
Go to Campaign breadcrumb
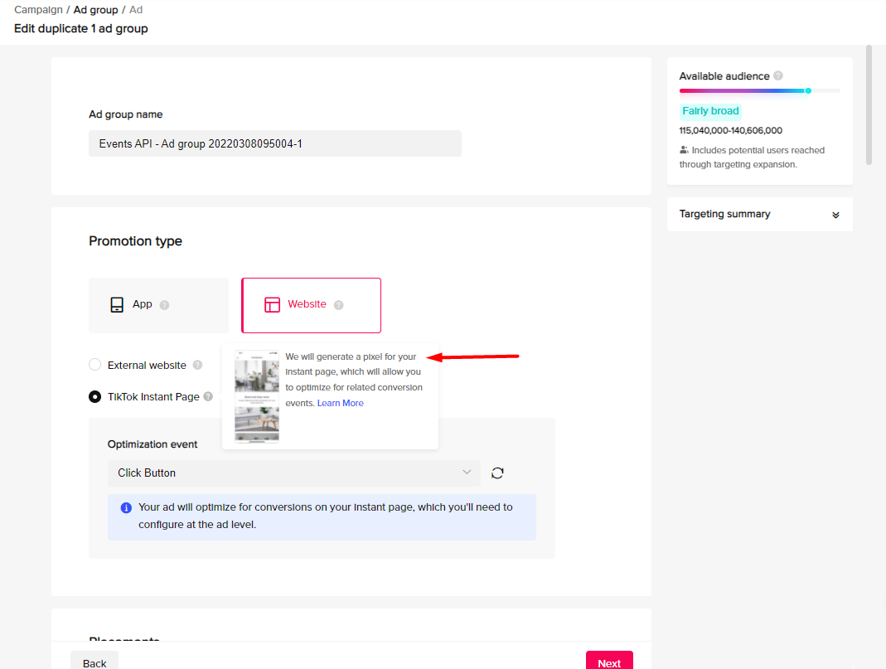[38, 10]
